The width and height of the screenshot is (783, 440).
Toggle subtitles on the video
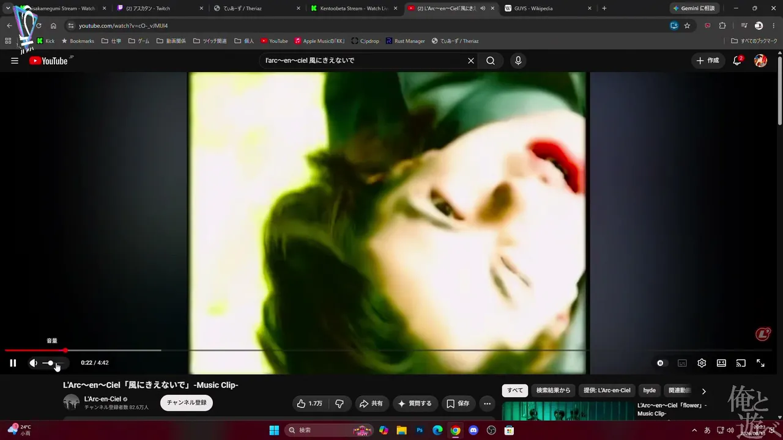682,363
